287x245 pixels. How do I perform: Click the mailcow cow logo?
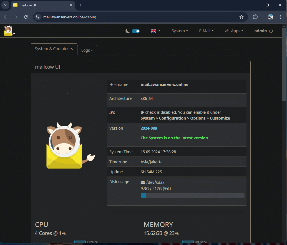9,31
